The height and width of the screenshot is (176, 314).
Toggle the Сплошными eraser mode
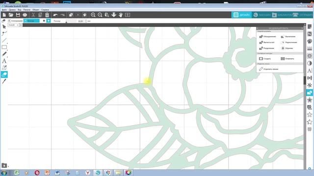(15, 21)
